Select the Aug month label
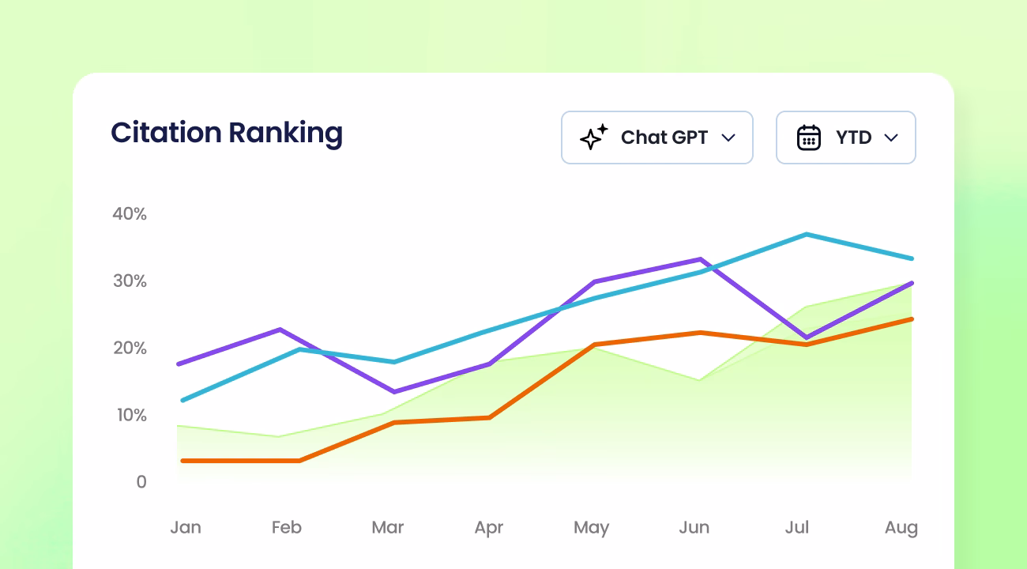The image size is (1027, 569). 901,527
